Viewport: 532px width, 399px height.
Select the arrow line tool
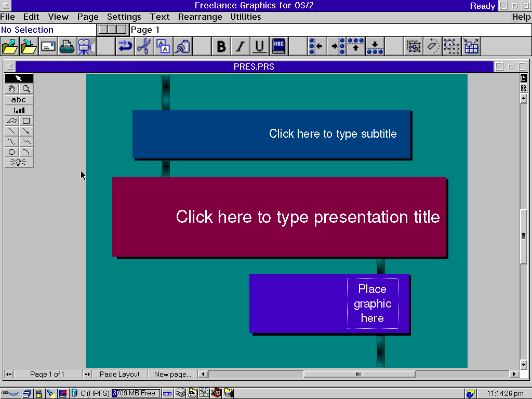(26, 131)
